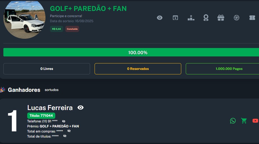
Task: Unhide the Total de títulos value
Action: click(x=65, y=136)
